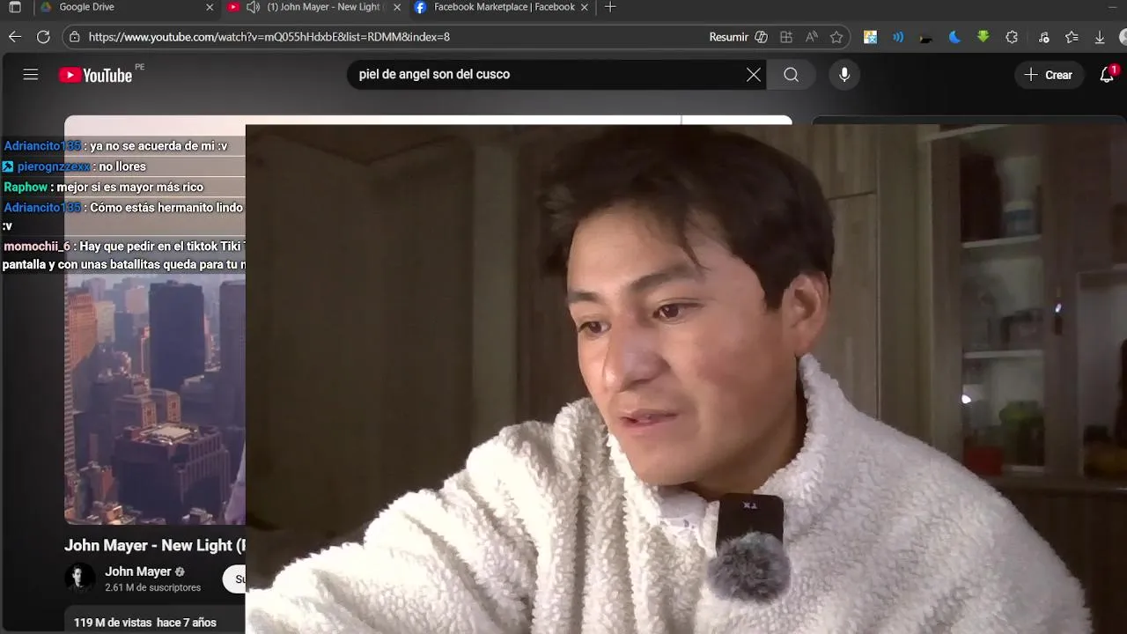Start Read Aloud from address bar
This screenshot has height=634, width=1127.
[x=812, y=37]
